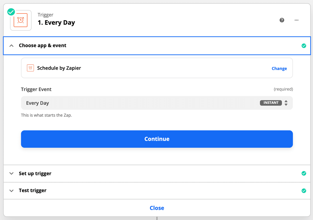Click the 'Set up trigger' heading text
Image resolution: width=313 pixels, height=220 pixels.
point(35,174)
